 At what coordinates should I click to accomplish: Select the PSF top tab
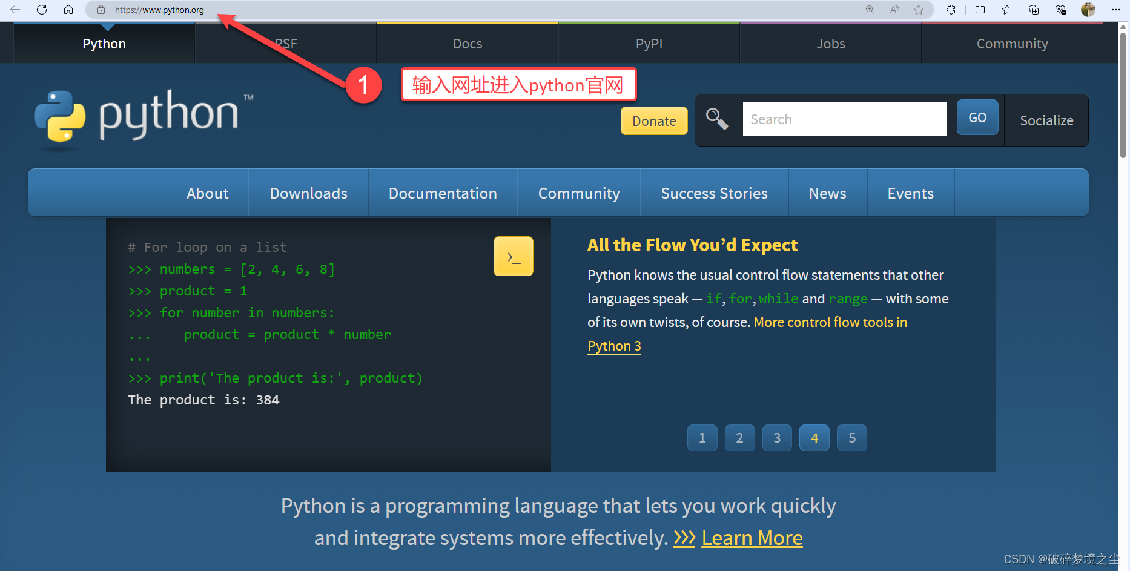(286, 44)
